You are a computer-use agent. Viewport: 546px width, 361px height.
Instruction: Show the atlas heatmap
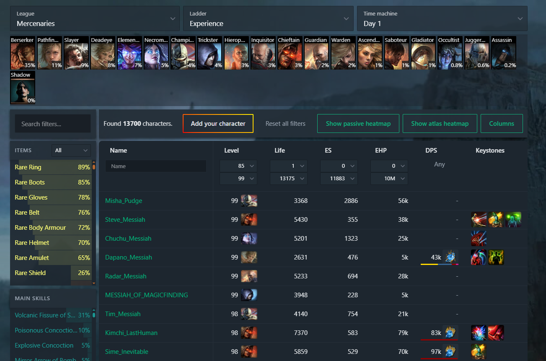pos(440,124)
